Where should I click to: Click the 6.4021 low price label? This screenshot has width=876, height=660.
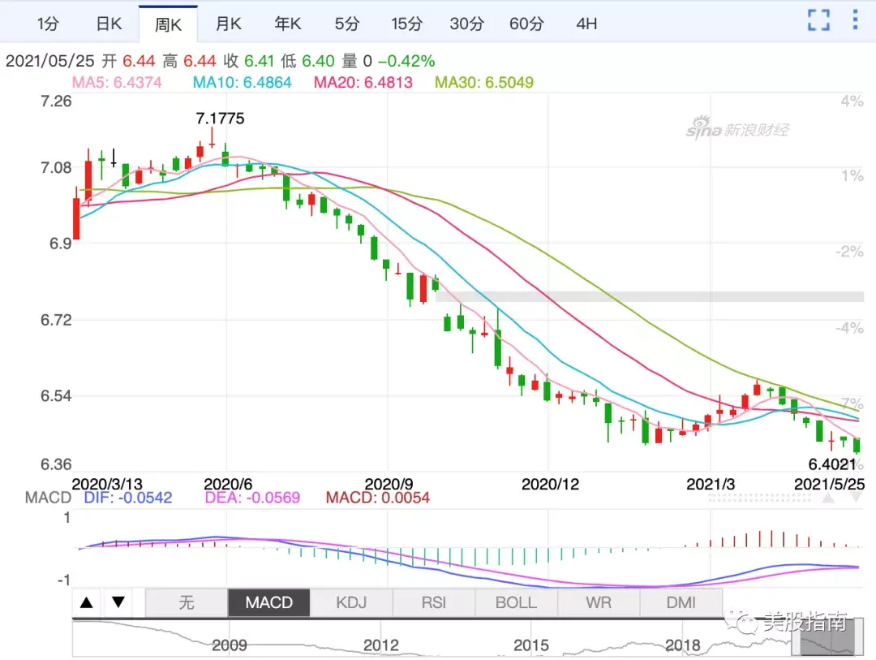click(832, 464)
